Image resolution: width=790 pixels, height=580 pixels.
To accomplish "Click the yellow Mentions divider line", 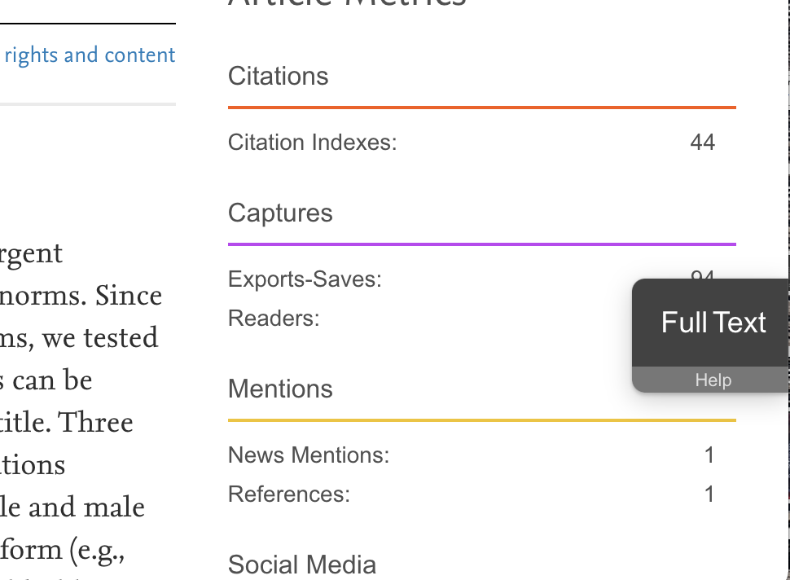I will click(481, 420).
